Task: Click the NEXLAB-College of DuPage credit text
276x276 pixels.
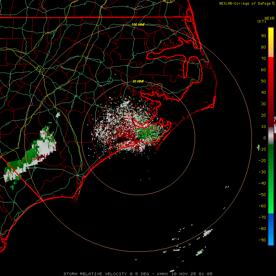Action: 247,3
